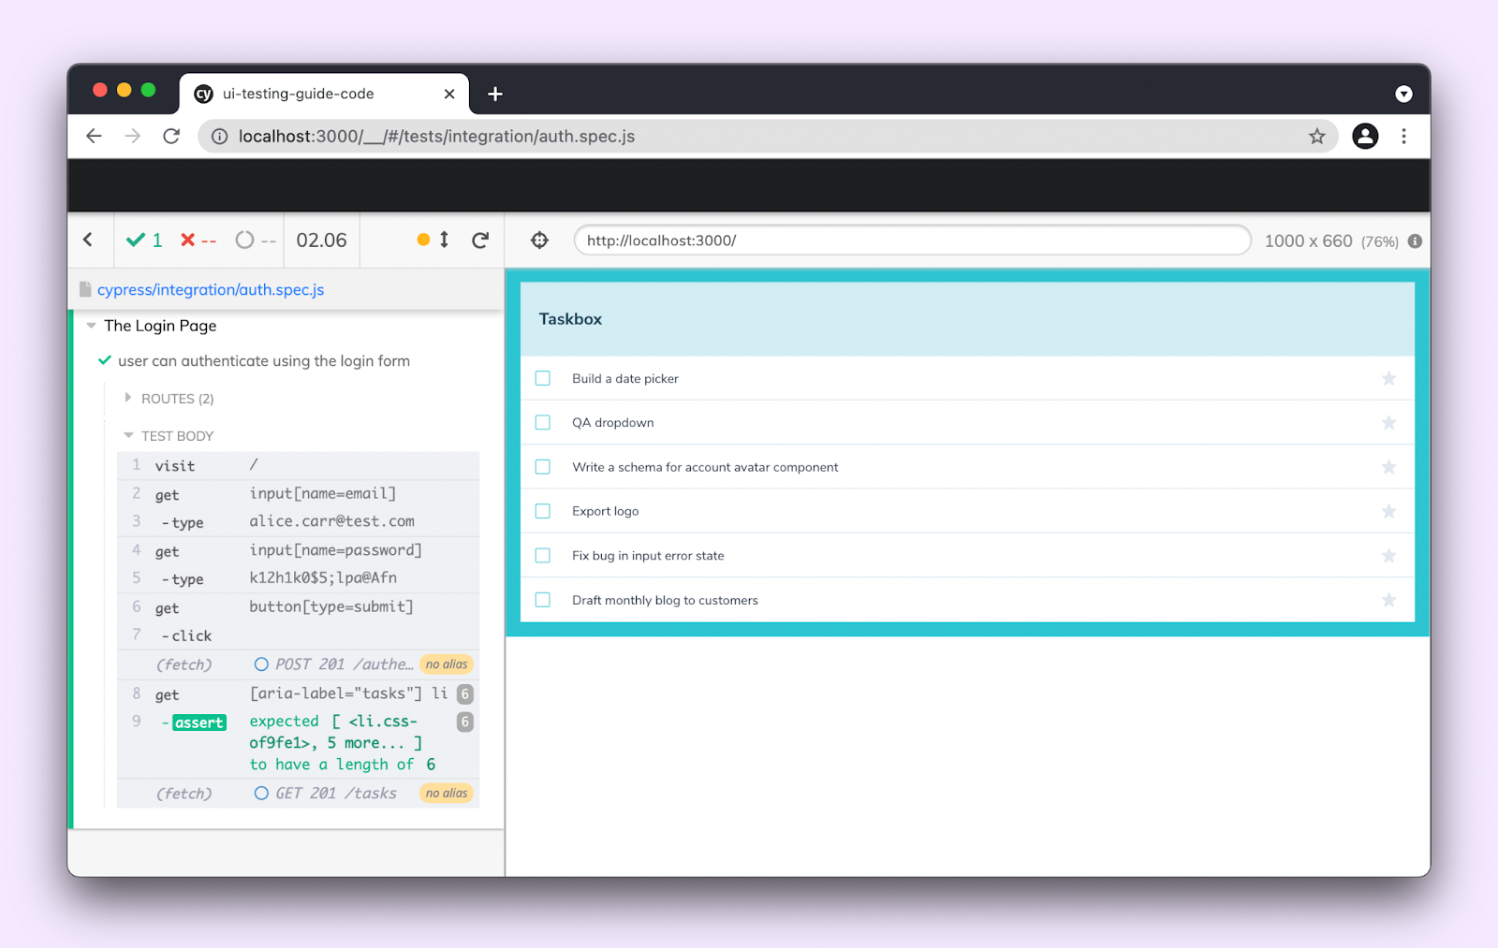Click the http://localhost:3000/ app URL field
The height and width of the screenshot is (948, 1498).
[912, 241]
